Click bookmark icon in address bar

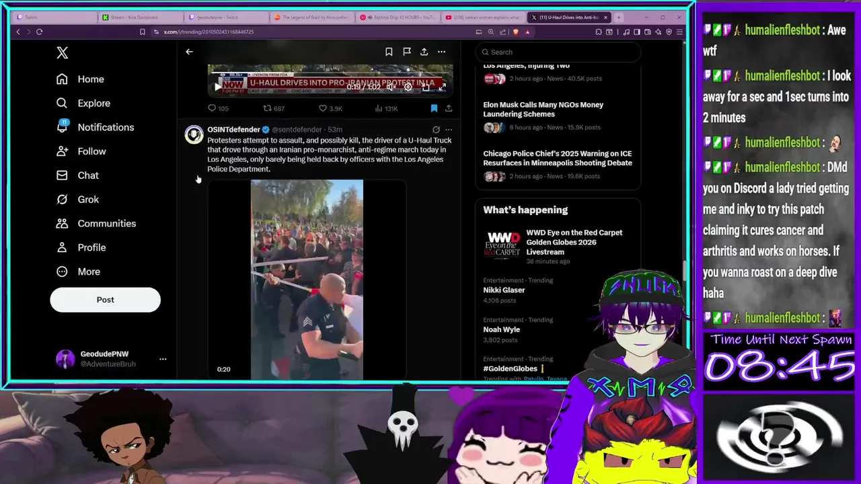click(142, 32)
